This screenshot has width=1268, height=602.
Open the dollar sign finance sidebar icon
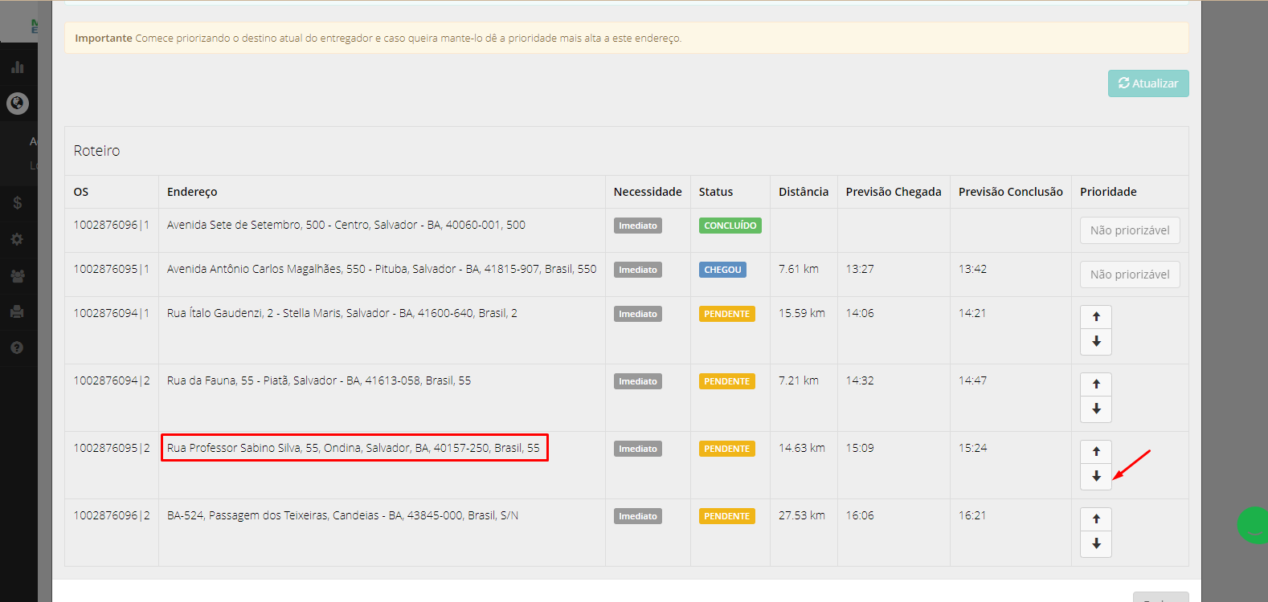18,203
